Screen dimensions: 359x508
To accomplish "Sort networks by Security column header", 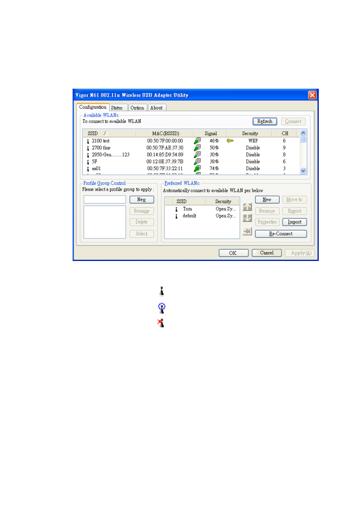I will pyautogui.click(x=250, y=133).
